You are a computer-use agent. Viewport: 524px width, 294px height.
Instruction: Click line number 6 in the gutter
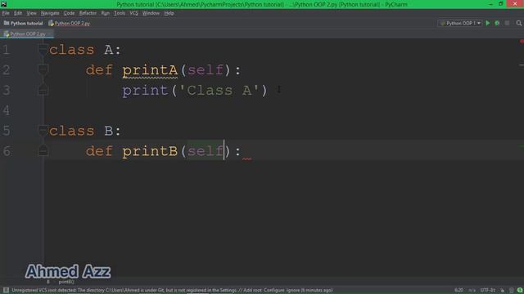coord(6,151)
